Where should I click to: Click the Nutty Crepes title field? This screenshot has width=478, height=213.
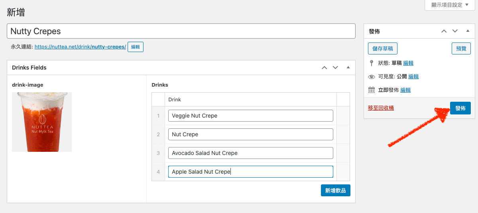pyautogui.click(x=181, y=31)
